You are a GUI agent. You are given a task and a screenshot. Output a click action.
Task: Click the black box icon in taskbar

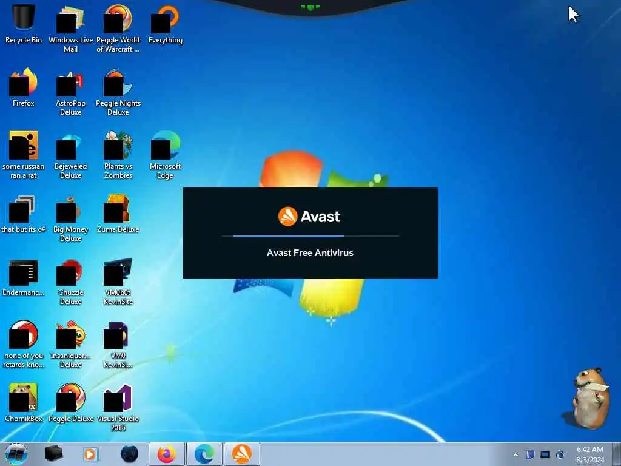pyautogui.click(x=53, y=454)
